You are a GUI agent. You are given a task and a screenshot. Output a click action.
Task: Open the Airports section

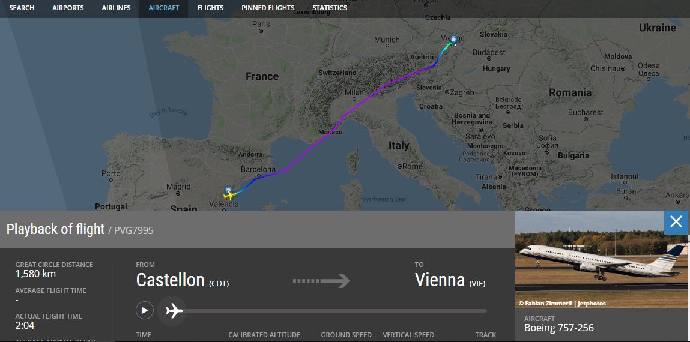pos(68,8)
